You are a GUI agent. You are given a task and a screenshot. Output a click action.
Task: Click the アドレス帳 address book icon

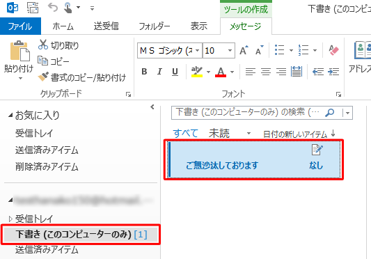coord(363,50)
